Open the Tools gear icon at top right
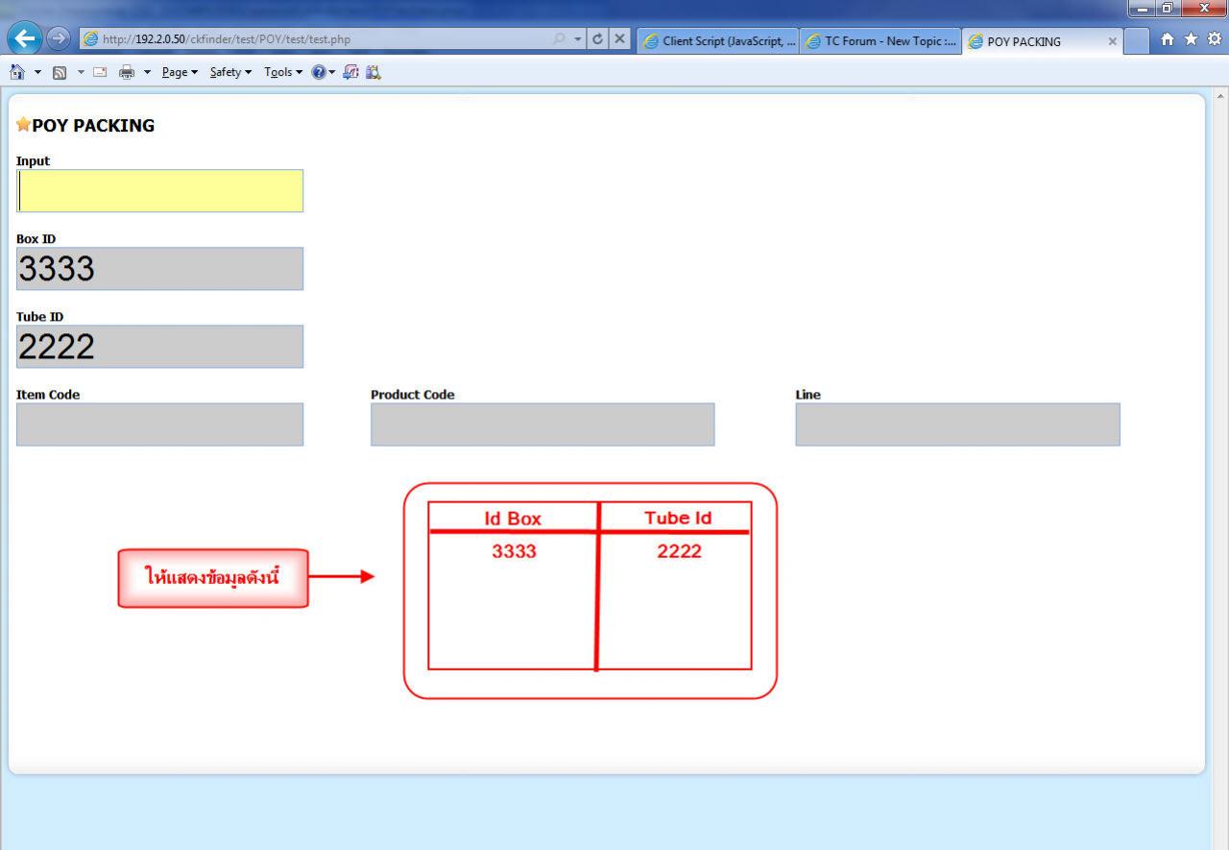Image resolution: width=1229 pixels, height=850 pixels. click(1215, 39)
